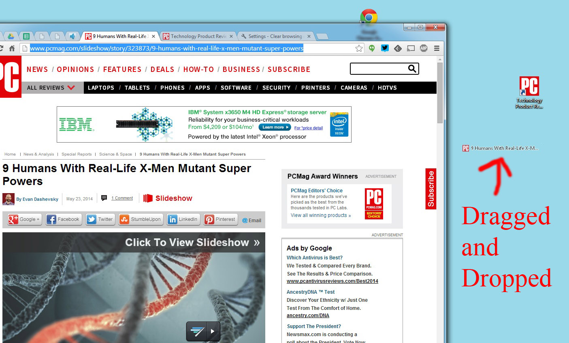Screen dimensions: 569x343
Task: Open LAPTOPS reviews
Action: (101, 88)
